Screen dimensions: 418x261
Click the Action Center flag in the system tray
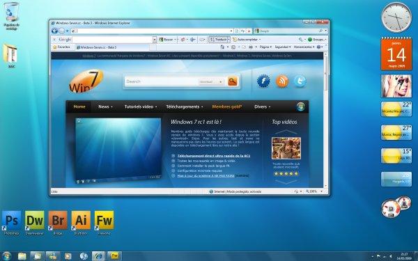click(x=378, y=256)
